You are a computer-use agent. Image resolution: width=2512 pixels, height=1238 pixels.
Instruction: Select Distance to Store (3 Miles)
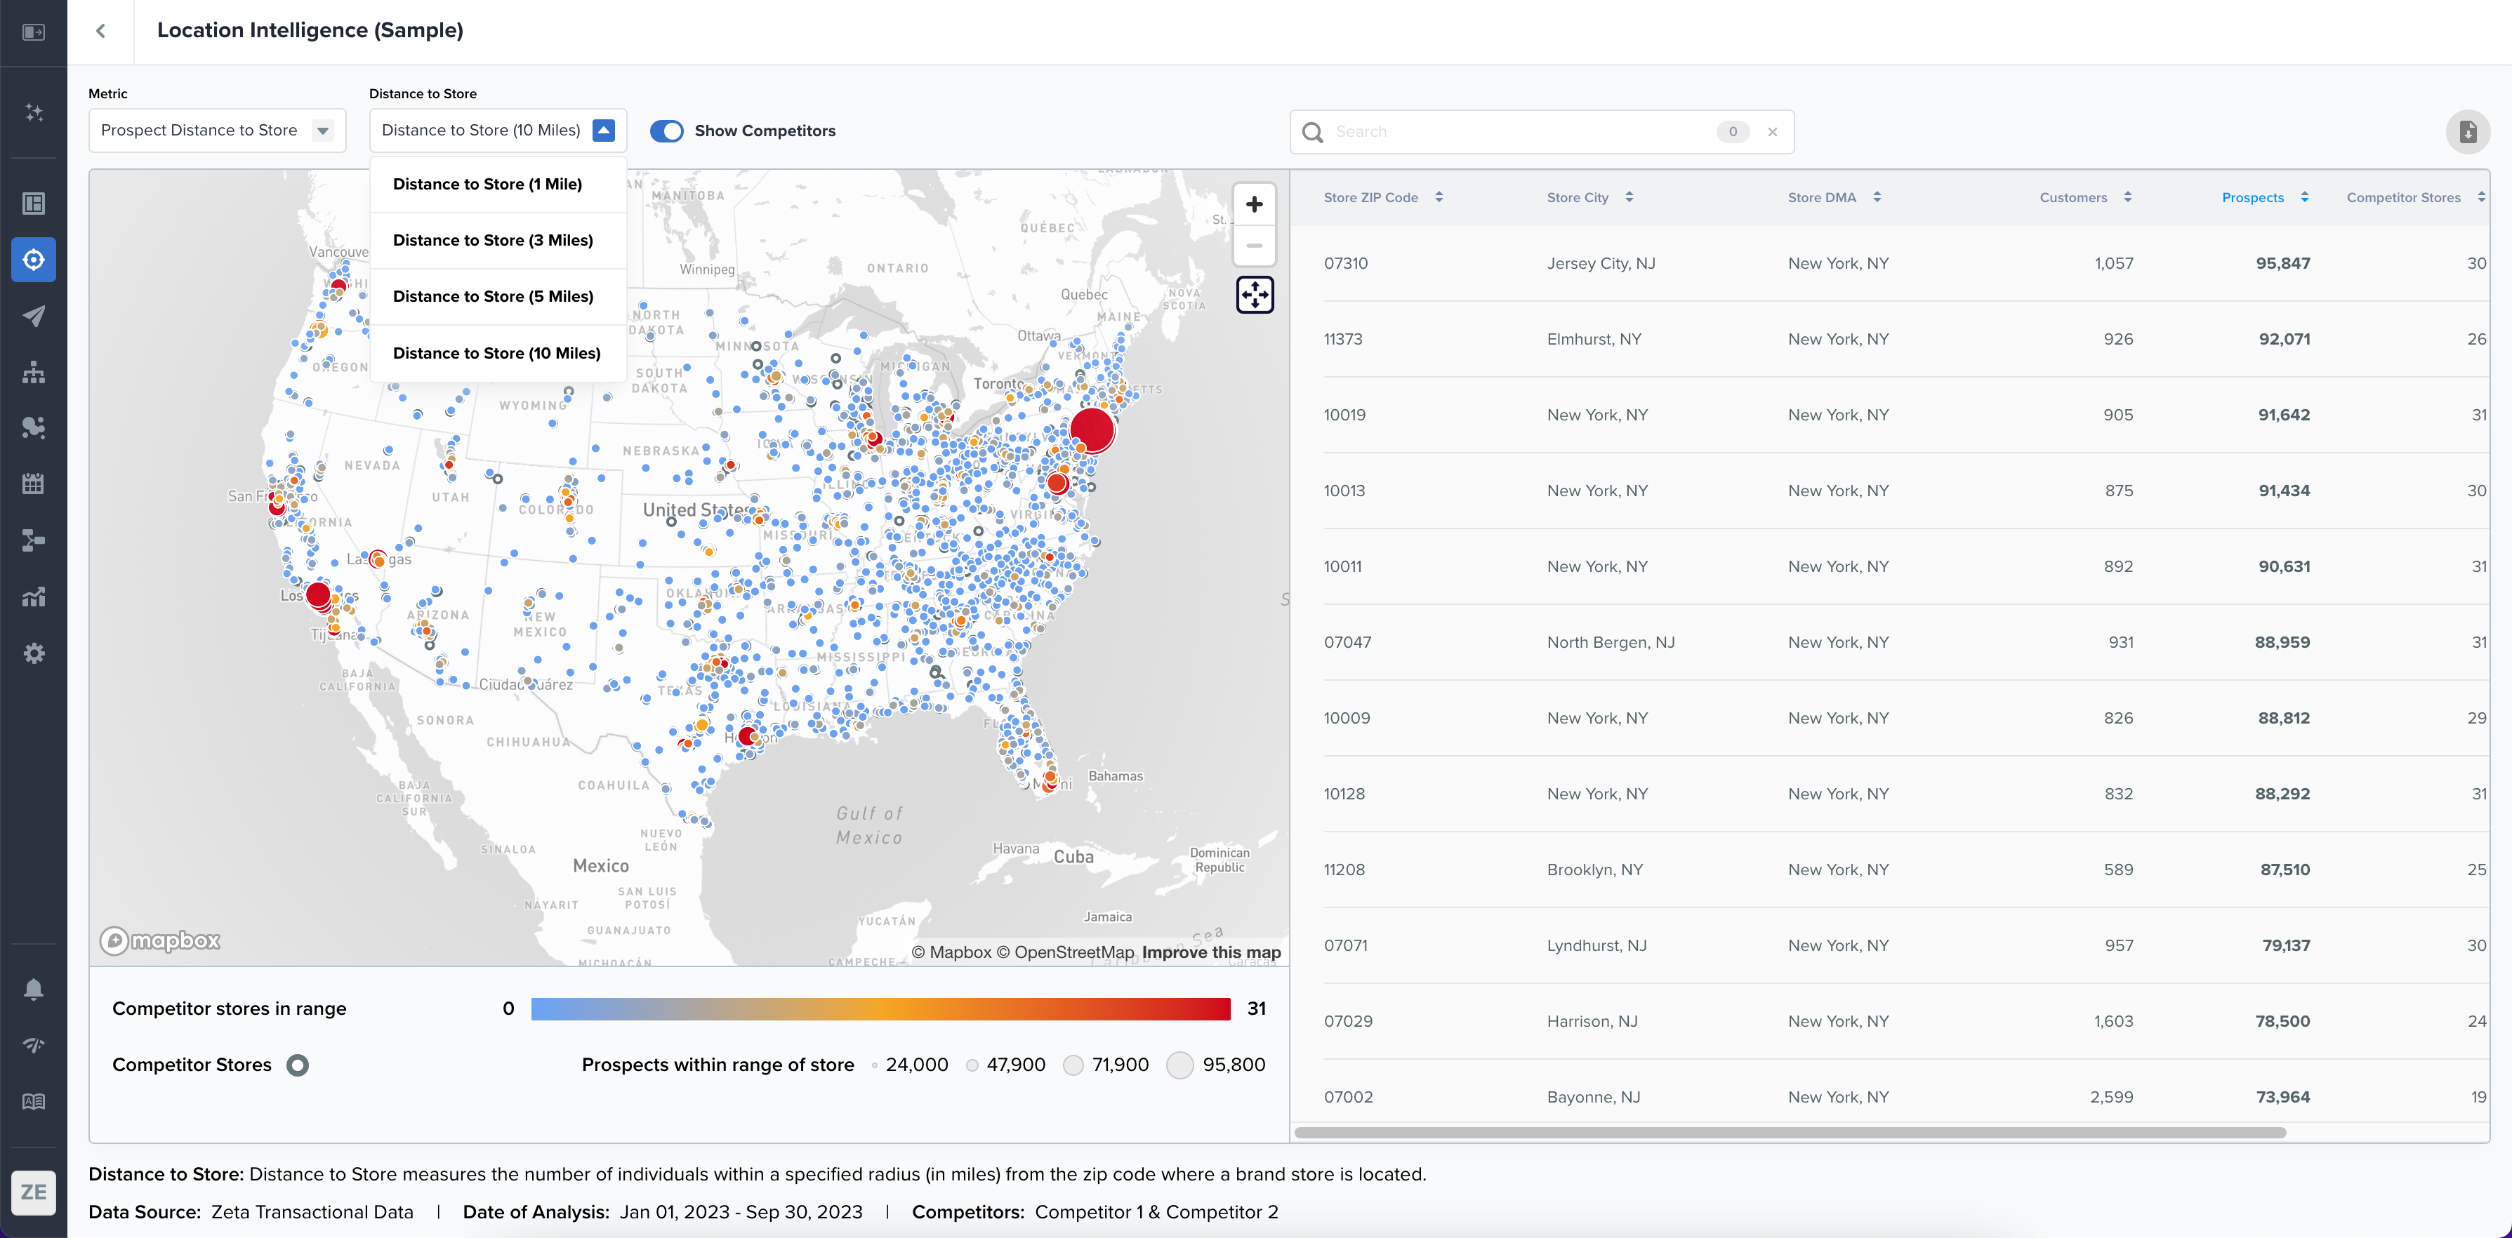(x=498, y=240)
